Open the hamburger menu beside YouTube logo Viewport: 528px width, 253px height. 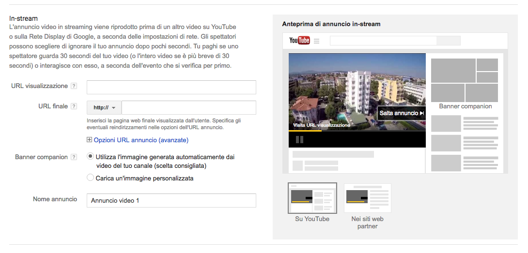pos(316,42)
